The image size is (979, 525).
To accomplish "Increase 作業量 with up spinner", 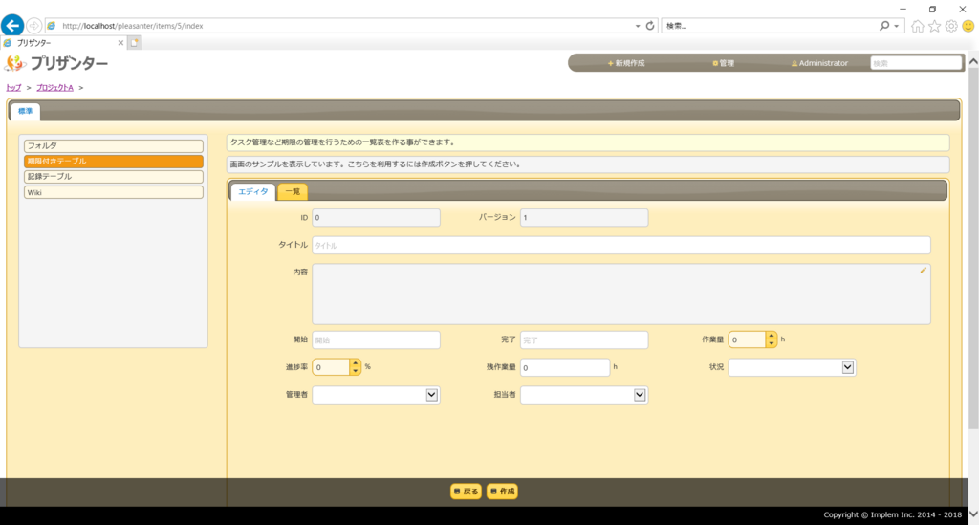I will pos(772,336).
